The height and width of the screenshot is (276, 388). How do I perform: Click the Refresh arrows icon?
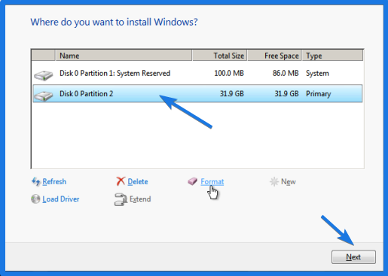(36, 181)
